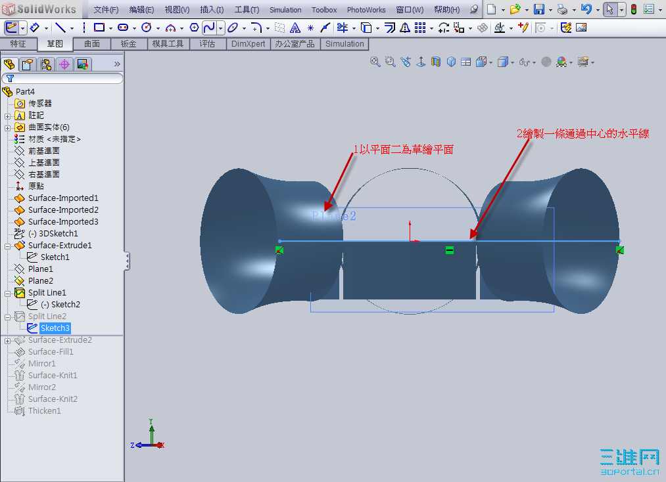Open the Smart Dimension dropdown arrow
Viewport: 666px width, 482px height.
click(46, 28)
